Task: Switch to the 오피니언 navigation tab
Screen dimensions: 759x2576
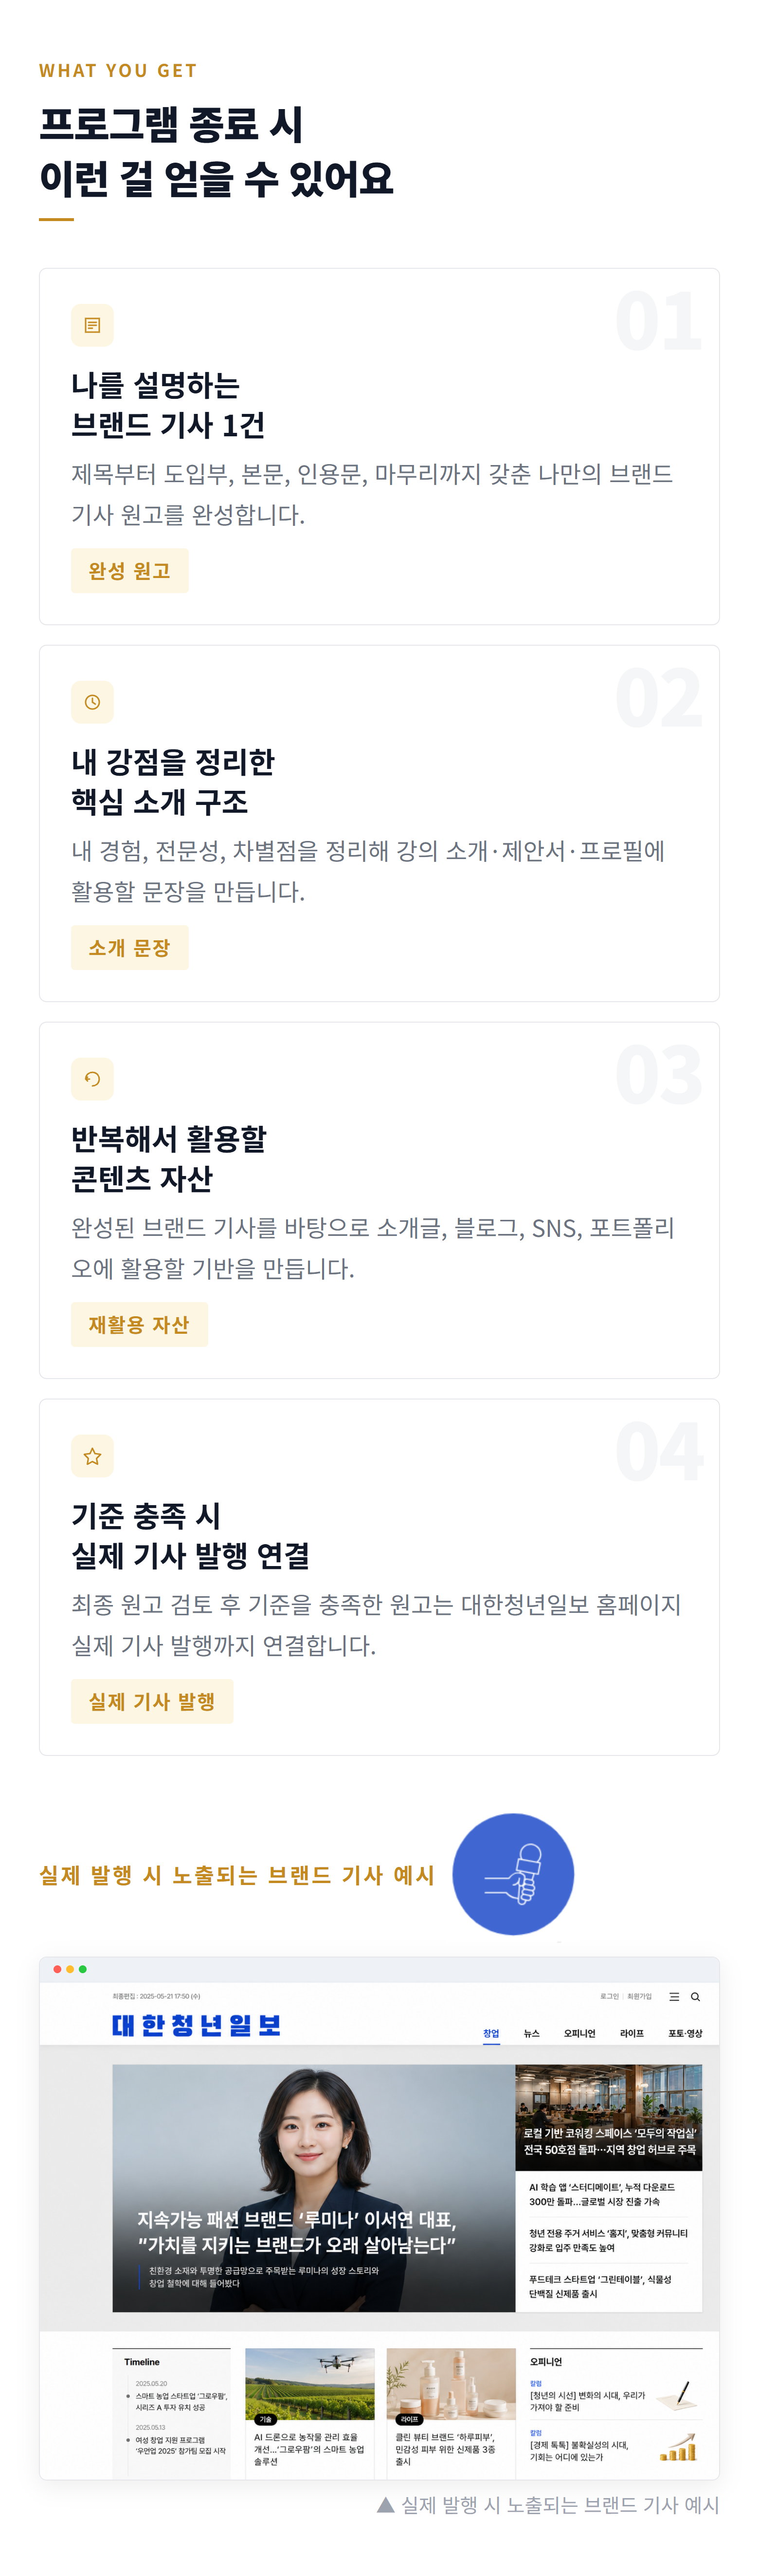Action: pyautogui.click(x=579, y=2033)
